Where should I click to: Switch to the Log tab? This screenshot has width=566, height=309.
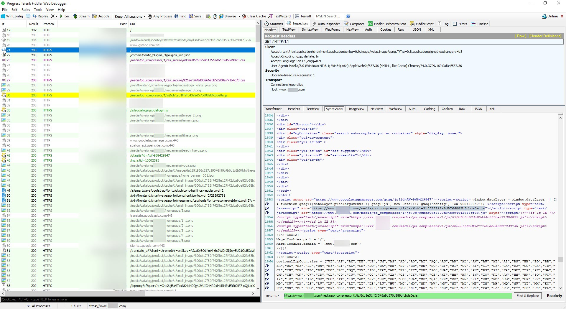click(443, 24)
